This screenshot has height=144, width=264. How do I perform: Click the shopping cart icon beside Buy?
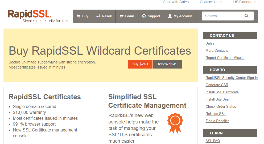tap(79, 16)
